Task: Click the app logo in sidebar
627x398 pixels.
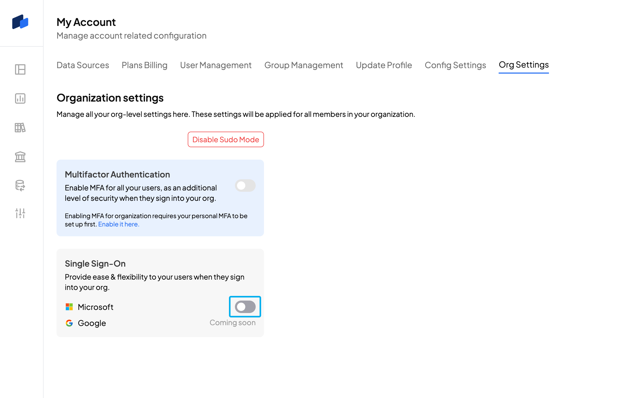Action: (x=20, y=22)
